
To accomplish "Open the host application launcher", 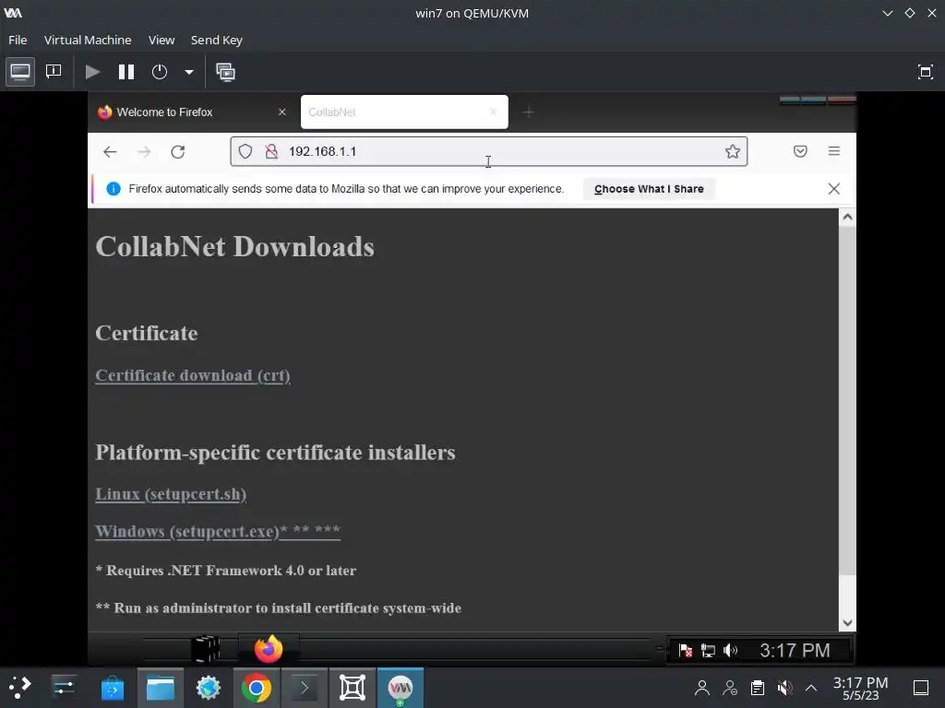I will [x=19, y=688].
